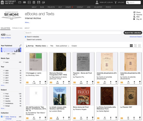Open the Texts book icon in top bar

coord(24,2)
